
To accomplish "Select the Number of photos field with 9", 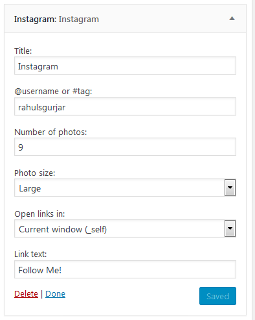I will tap(125, 147).
